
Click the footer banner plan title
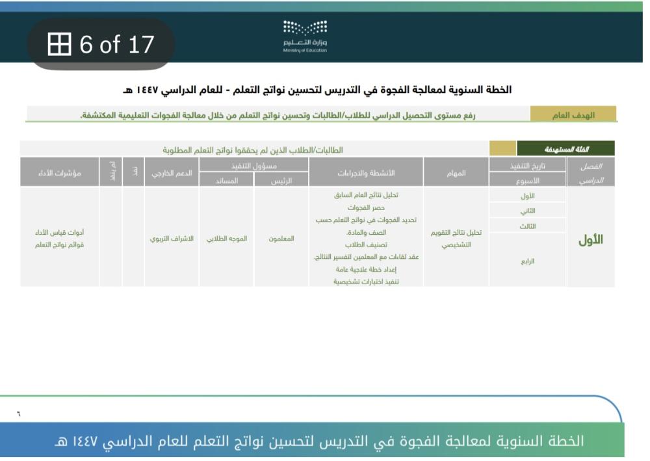coord(318,441)
